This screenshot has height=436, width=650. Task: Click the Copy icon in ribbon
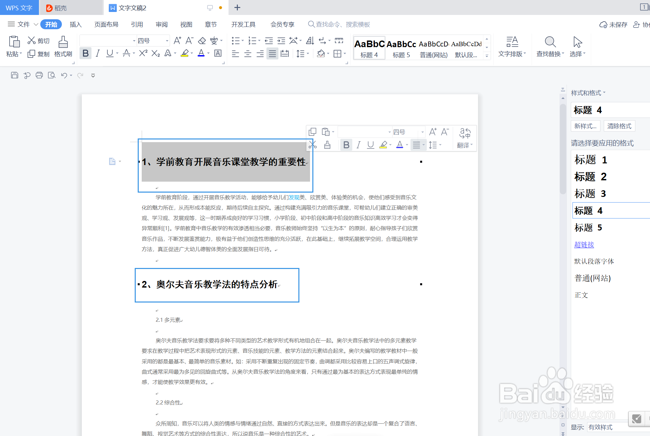[x=32, y=54]
